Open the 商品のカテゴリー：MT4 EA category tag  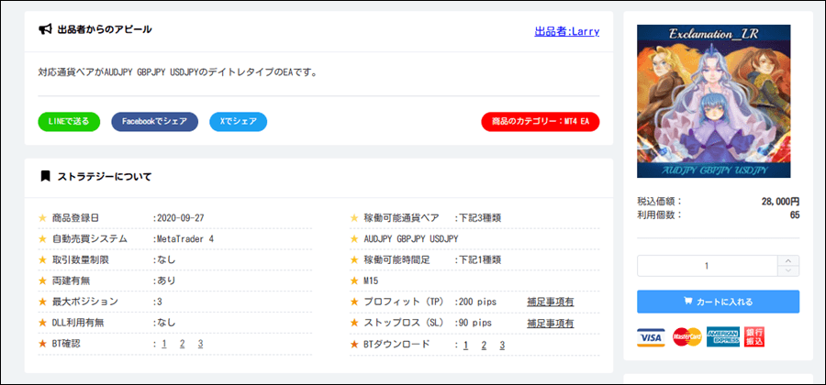point(541,122)
